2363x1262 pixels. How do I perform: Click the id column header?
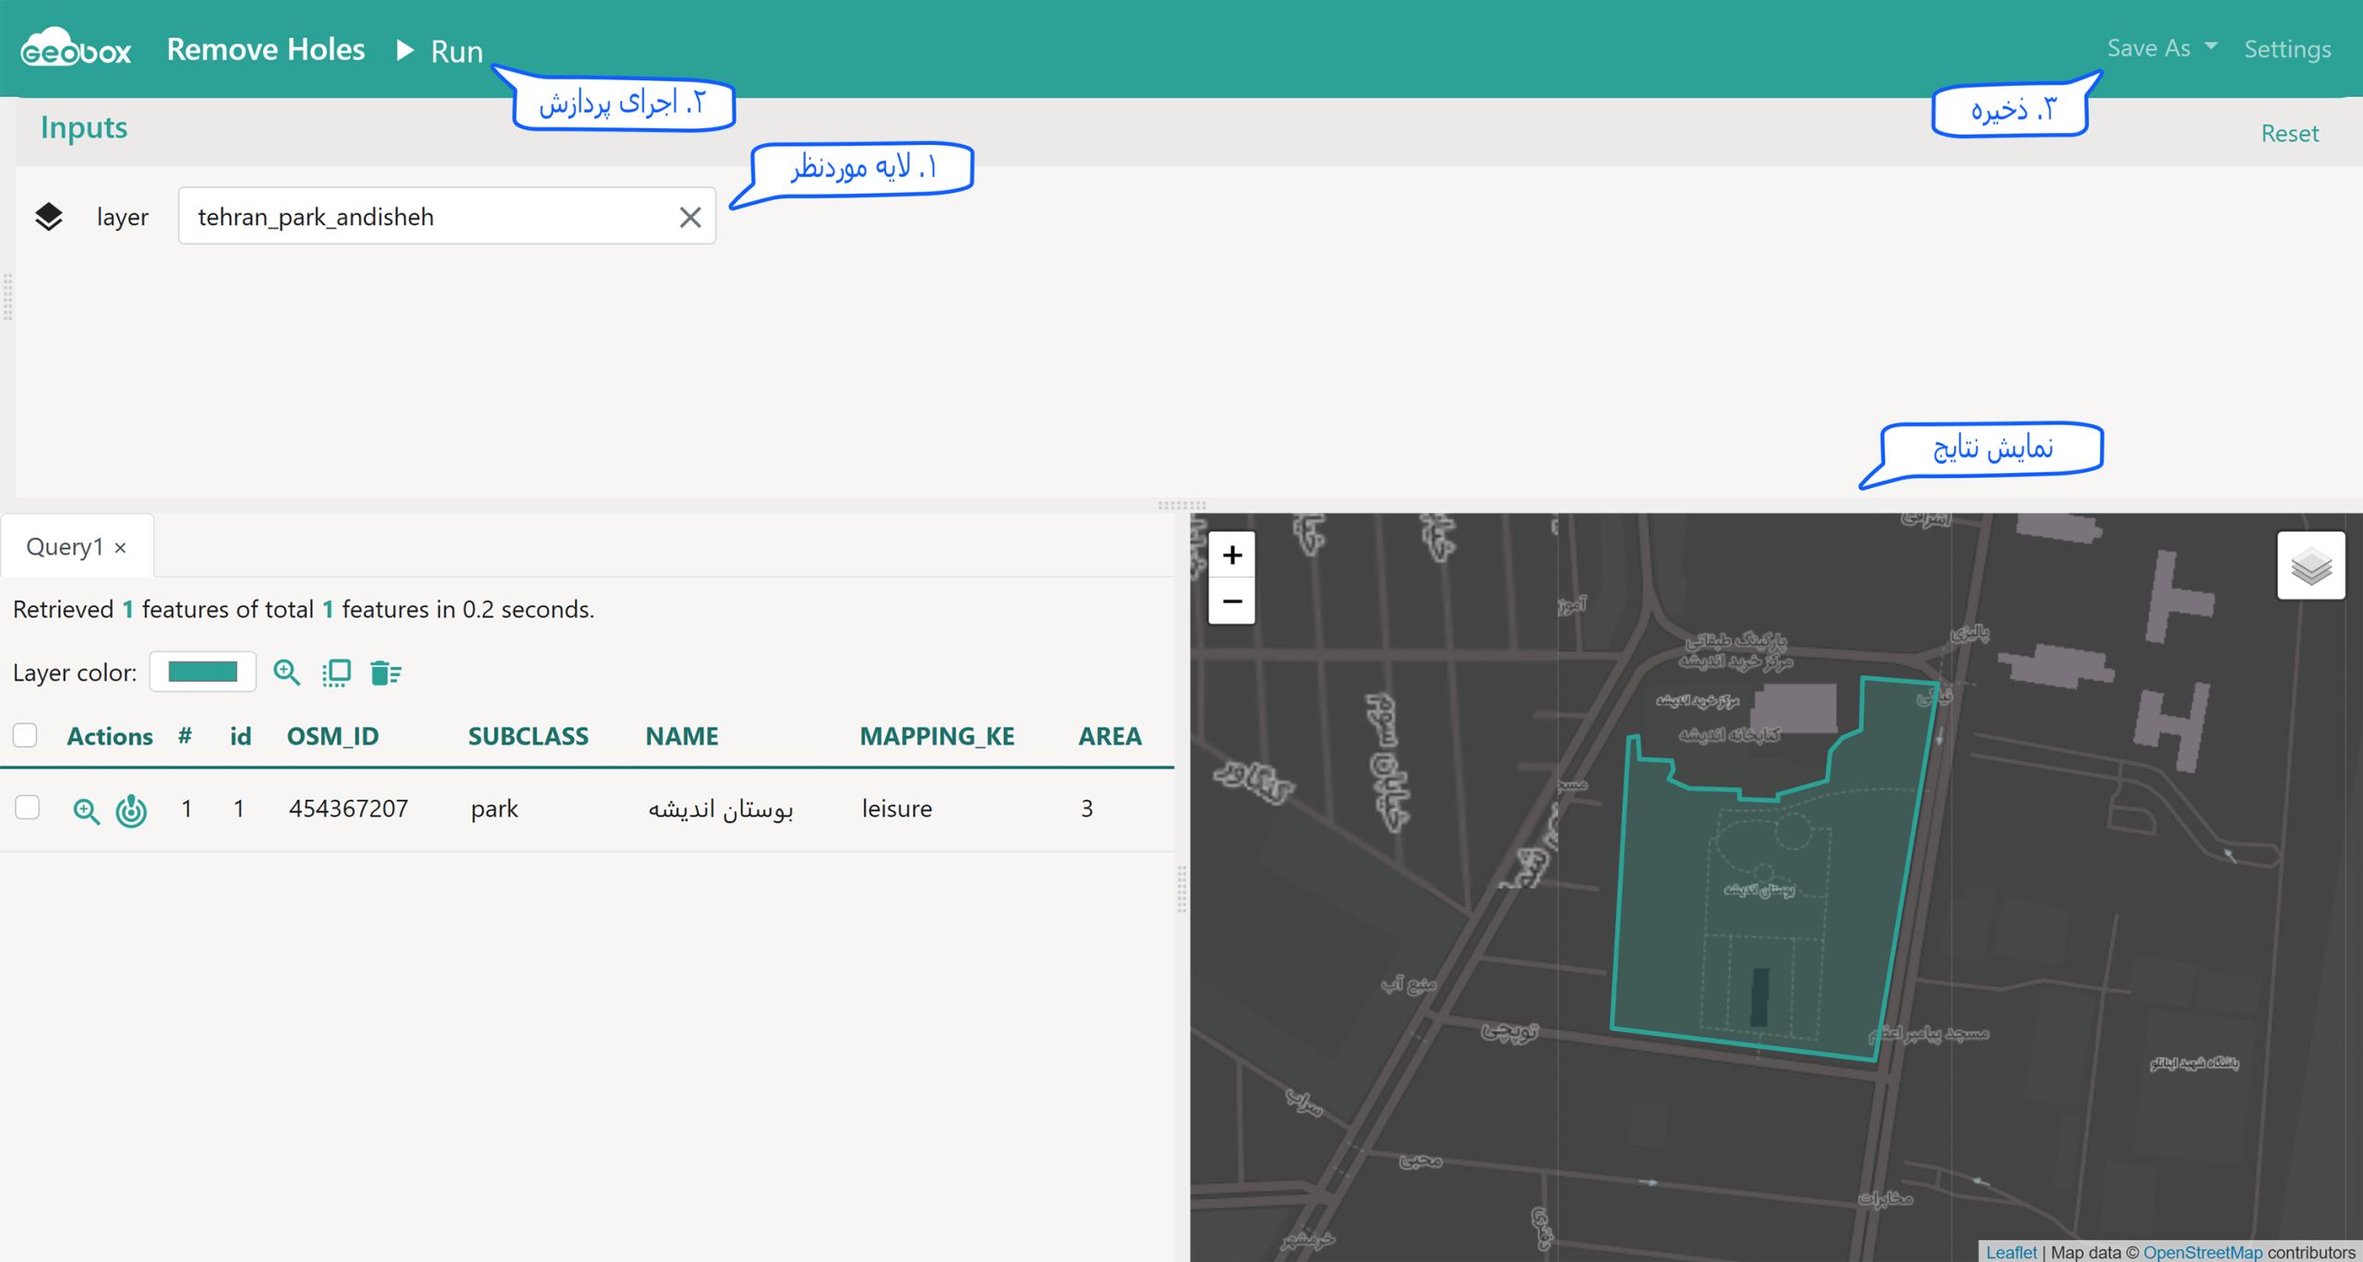click(x=241, y=736)
